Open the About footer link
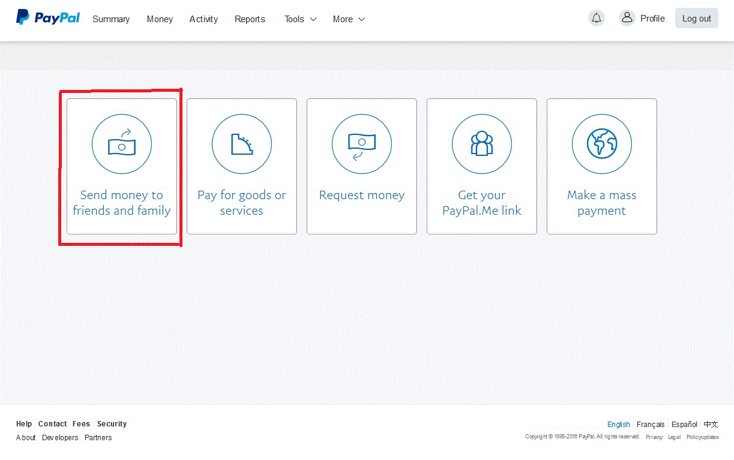Viewport: 734px width, 460px height. tap(26, 438)
